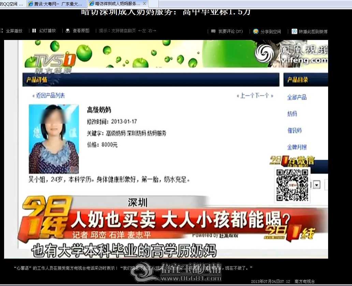
Task: Click the 全屏播放 fullscreen icon
Action: point(1,31)
